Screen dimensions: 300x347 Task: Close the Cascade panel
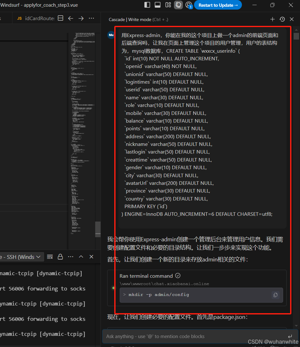coord(292,19)
